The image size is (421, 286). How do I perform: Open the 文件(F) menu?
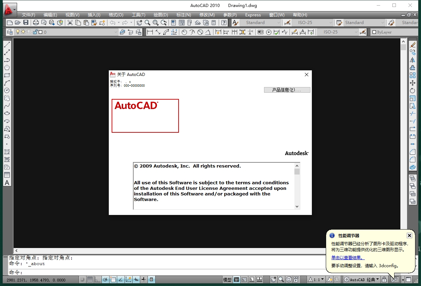tap(29, 15)
